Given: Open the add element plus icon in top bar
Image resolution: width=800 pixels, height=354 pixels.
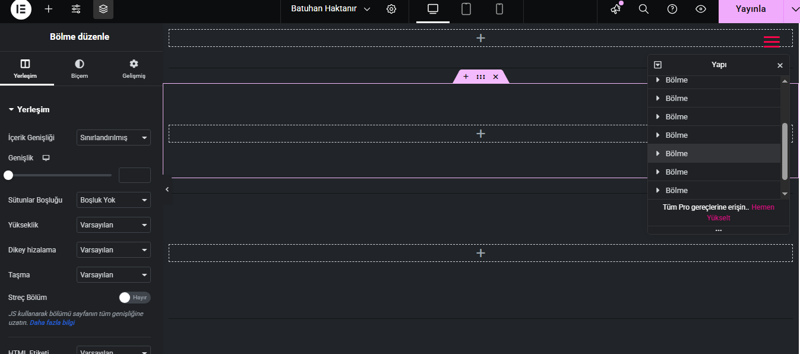Looking at the screenshot, I should pos(49,9).
